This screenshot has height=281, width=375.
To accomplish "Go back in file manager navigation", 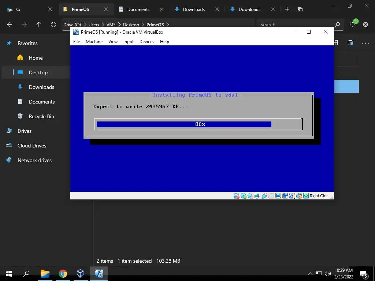I will [10, 25].
